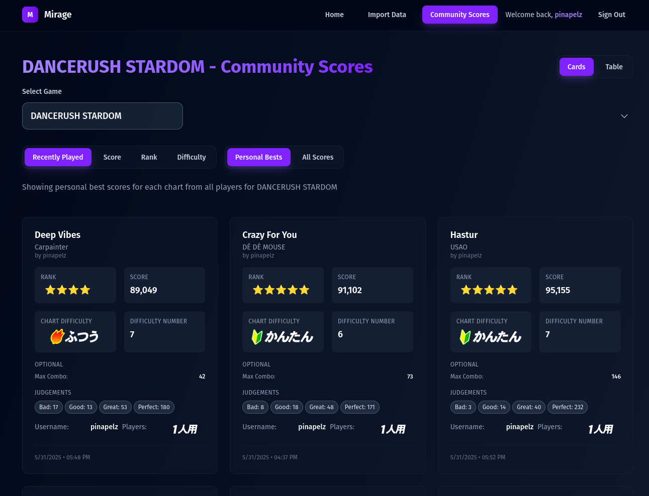Click the flame difficulty icon on Deep Vibes

[x=57, y=336]
